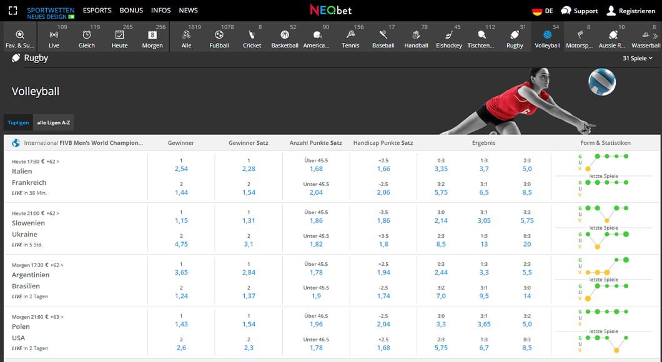
Task: Select Ergebnis 3:2 odds 7,0
Action: pos(441,296)
